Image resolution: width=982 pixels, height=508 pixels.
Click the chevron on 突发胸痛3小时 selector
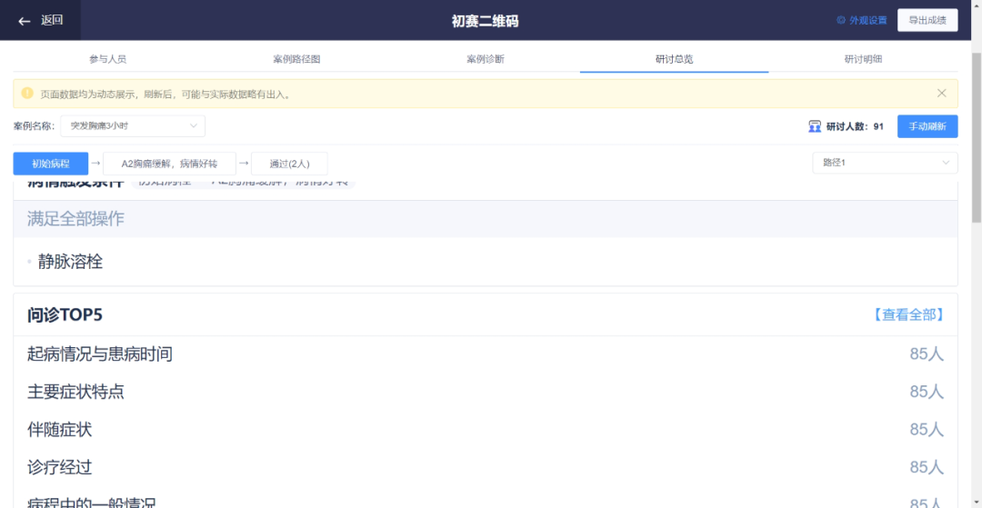click(x=194, y=125)
